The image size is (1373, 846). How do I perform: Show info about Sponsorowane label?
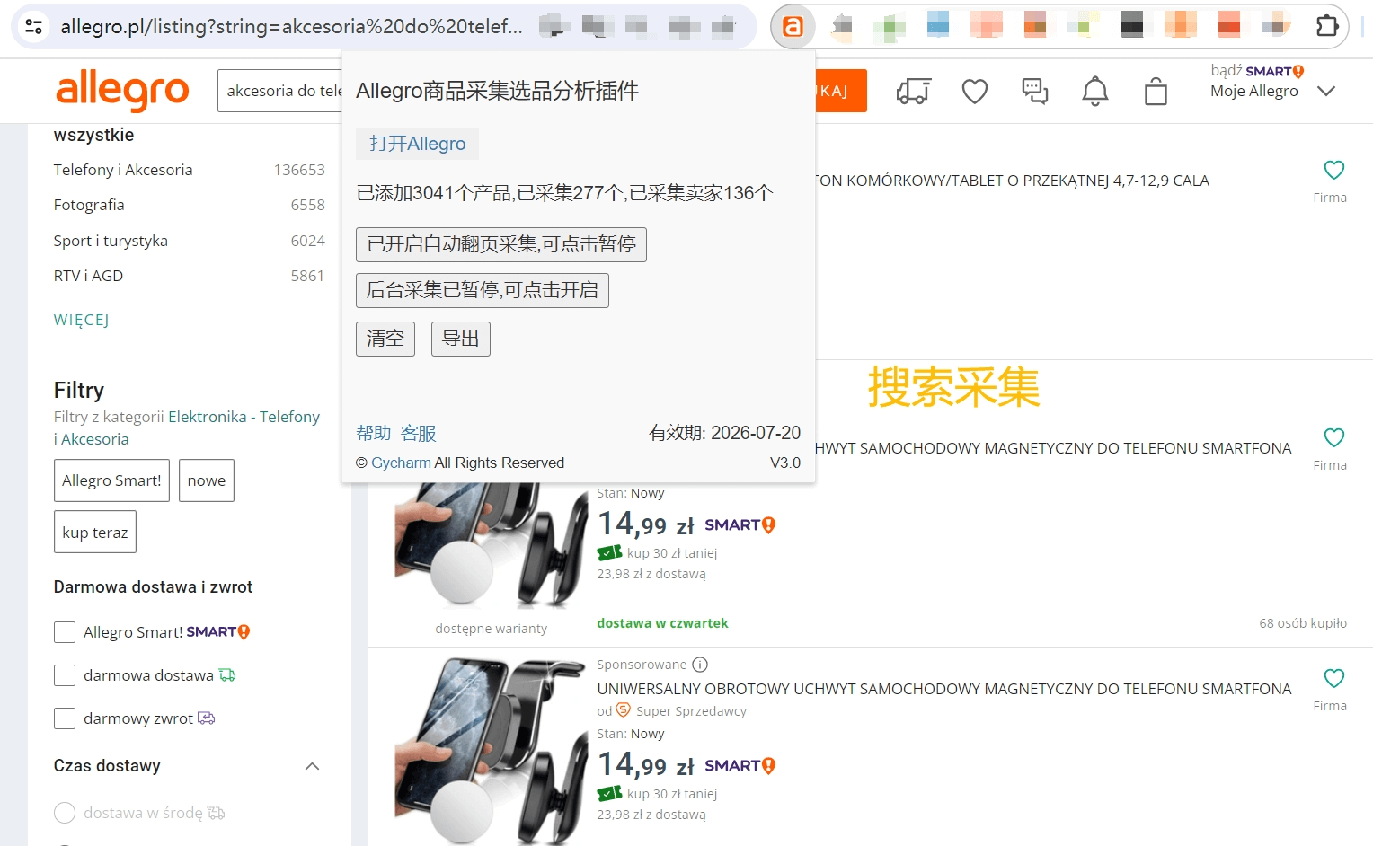point(700,665)
